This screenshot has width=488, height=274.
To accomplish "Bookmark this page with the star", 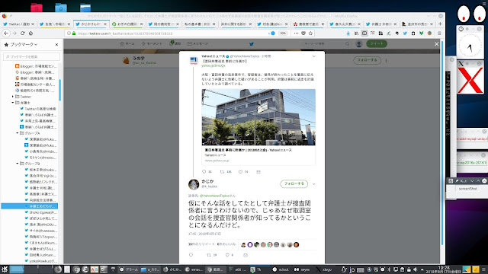I will [x=310, y=33].
